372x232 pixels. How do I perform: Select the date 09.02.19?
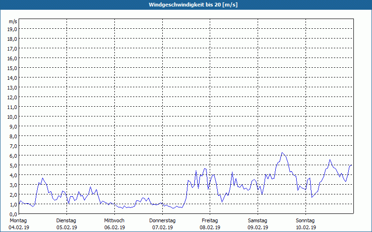258,227
